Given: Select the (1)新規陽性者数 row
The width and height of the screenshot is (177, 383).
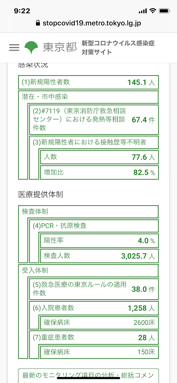Looking at the screenshot, I should click(x=89, y=83).
